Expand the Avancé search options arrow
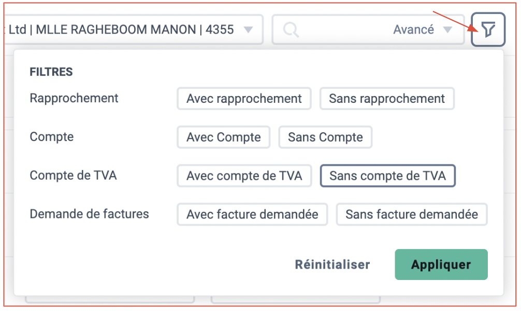 point(447,30)
